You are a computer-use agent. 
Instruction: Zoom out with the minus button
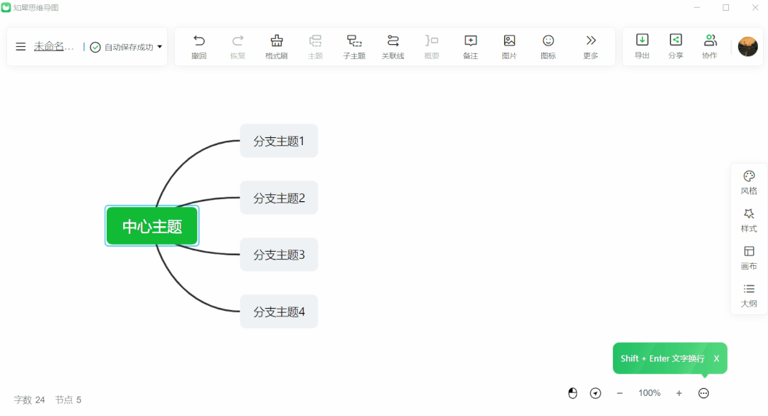[619, 393]
